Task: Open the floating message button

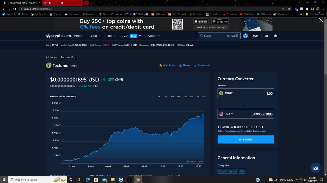Action: pos(316,168)
